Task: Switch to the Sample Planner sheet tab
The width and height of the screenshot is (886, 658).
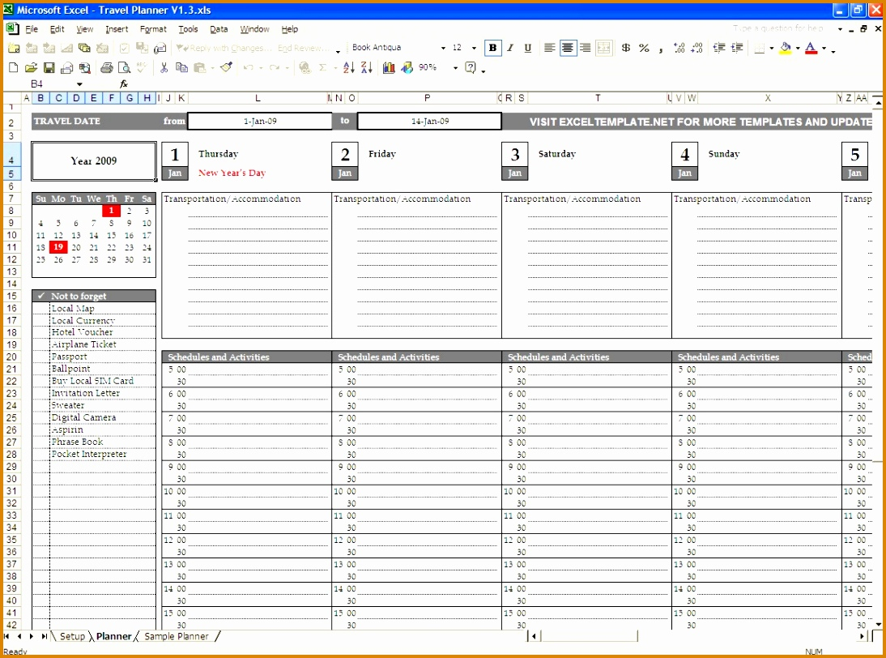Action: (176, 637)
